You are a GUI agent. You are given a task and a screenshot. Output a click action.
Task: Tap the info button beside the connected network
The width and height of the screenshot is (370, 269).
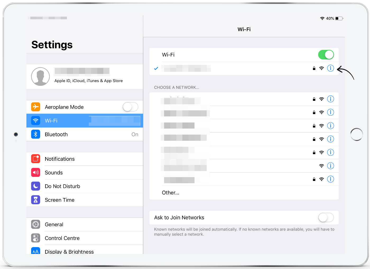(330, 68)
